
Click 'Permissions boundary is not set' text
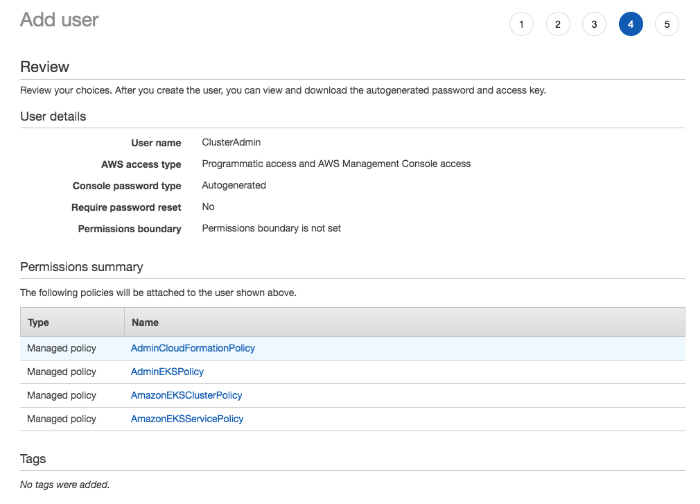click(x=272, y=228)
